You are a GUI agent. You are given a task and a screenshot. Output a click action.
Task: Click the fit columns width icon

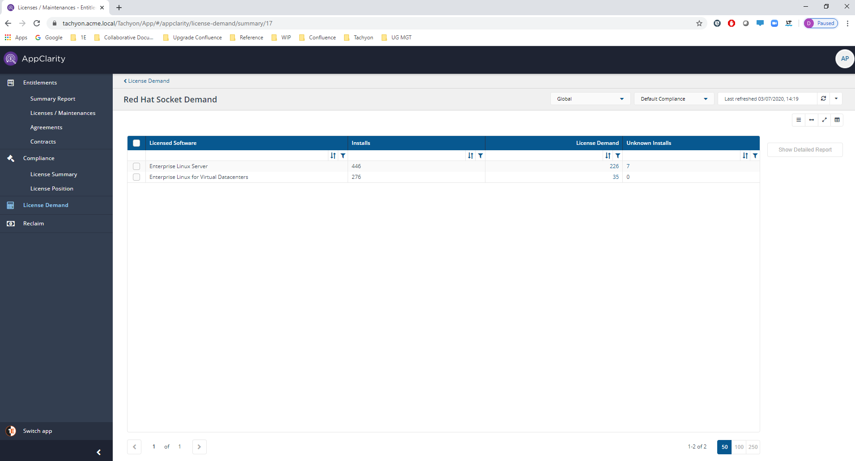(812, 120)
